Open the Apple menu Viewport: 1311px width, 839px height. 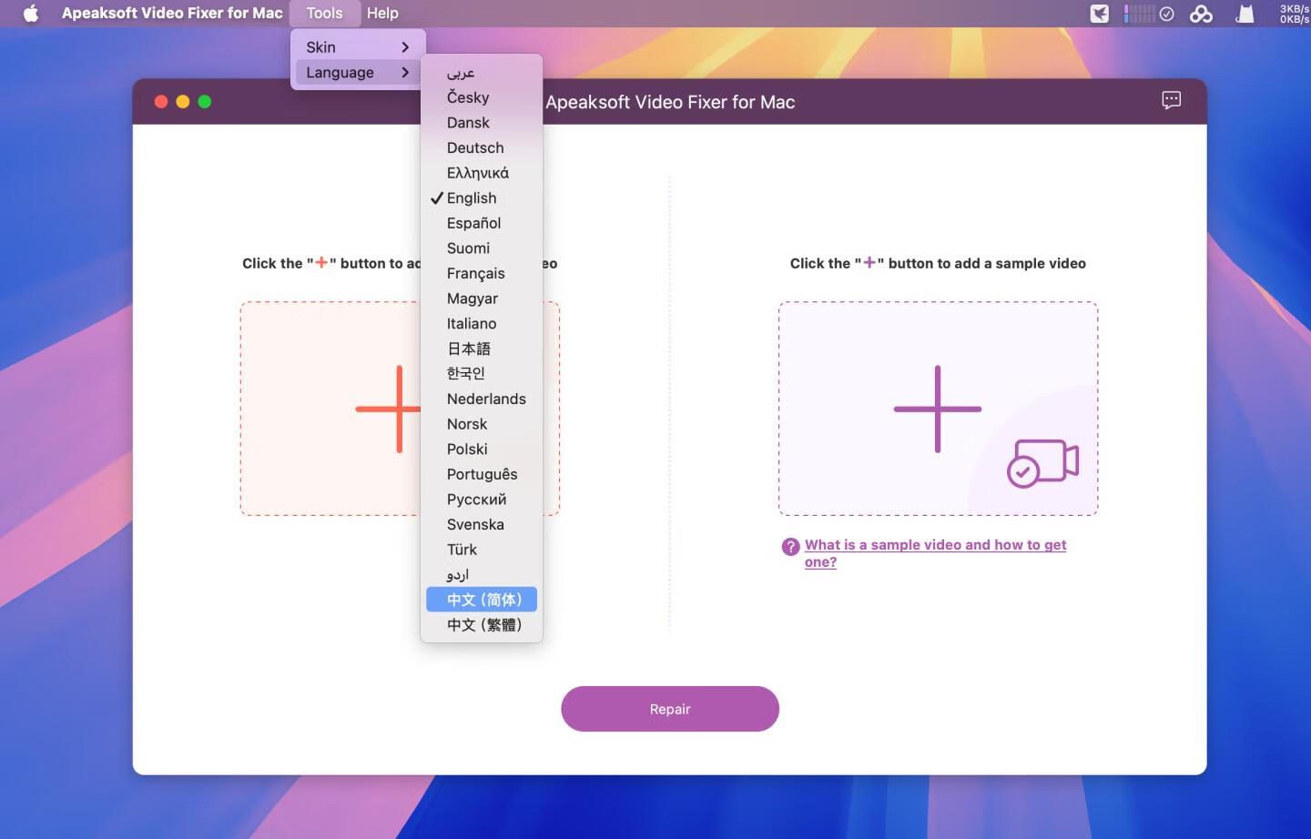tap(31, 13)
